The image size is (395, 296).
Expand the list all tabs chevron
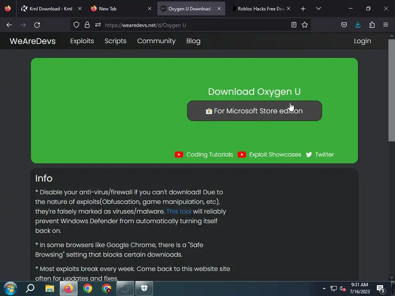point(318,8)
